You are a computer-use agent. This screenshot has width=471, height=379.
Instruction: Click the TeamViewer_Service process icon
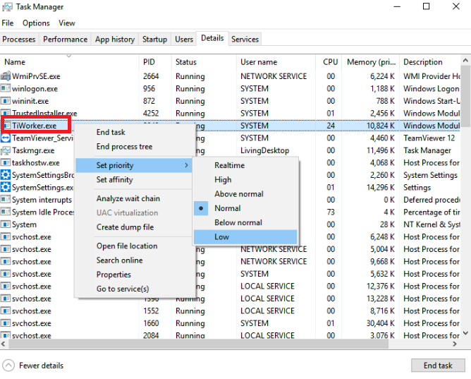(x=6, y=138)
